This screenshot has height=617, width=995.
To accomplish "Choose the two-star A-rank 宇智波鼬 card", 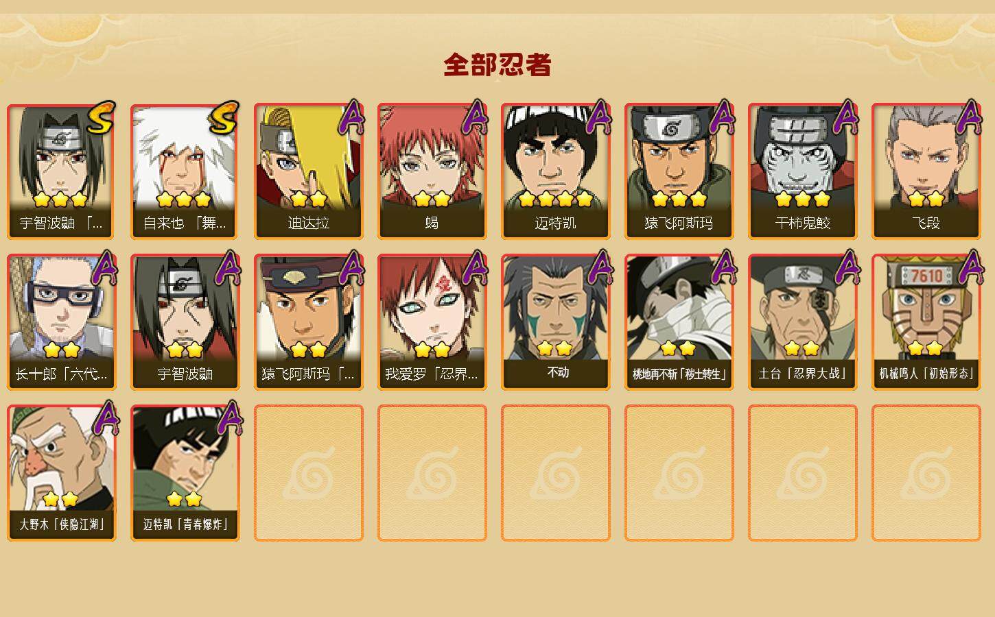I will click(x=185, y=322).
